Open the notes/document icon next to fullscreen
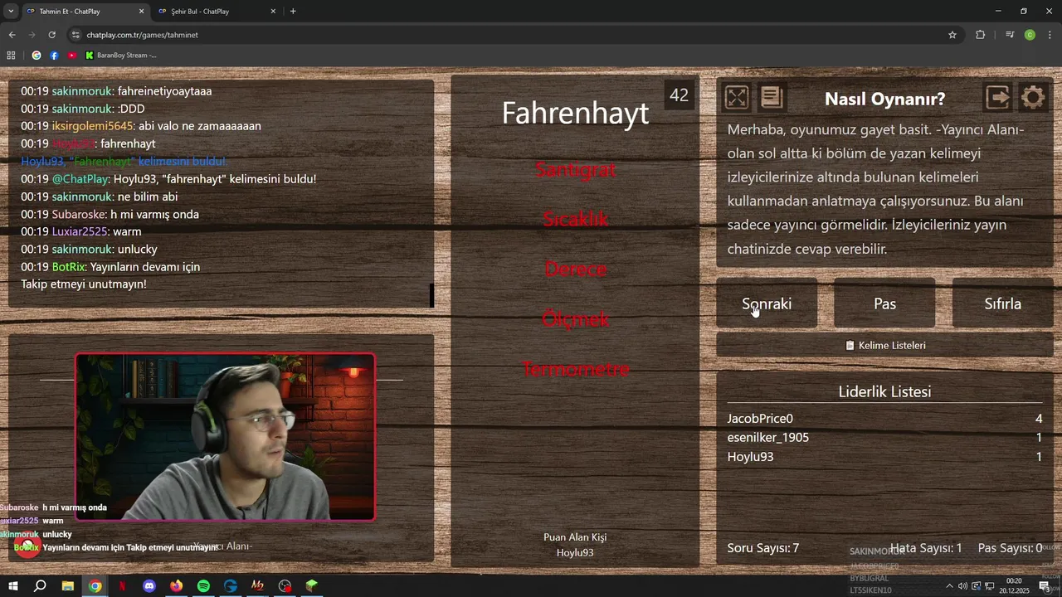Viewport: 1062px width, 597px height. click(x=772, y=98)
